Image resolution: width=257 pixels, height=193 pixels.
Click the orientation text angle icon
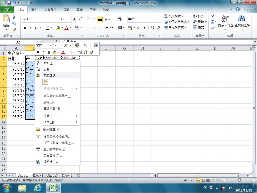(x=106, y=19)
